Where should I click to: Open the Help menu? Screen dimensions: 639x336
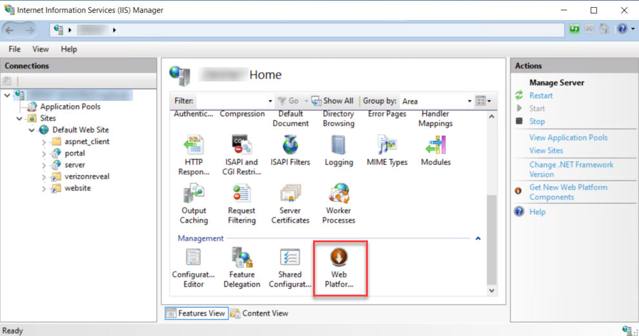[x=69, y=49]
